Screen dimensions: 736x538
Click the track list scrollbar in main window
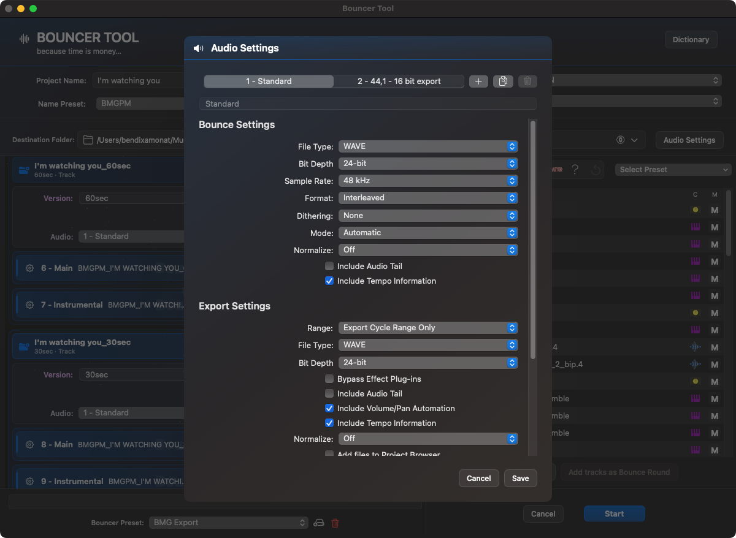tap(729, 222)
